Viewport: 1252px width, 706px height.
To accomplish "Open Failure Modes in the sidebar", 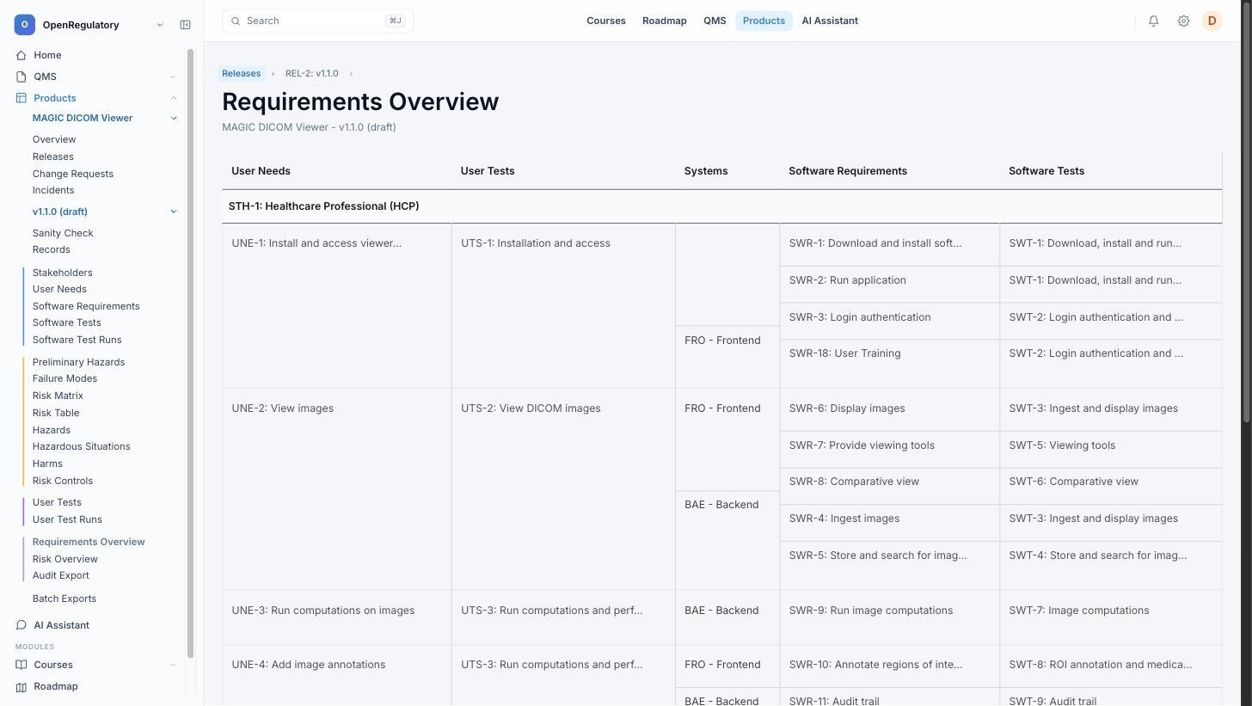I will tap(65, 378).
